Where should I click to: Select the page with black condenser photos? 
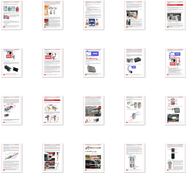(x=11, y=63)
